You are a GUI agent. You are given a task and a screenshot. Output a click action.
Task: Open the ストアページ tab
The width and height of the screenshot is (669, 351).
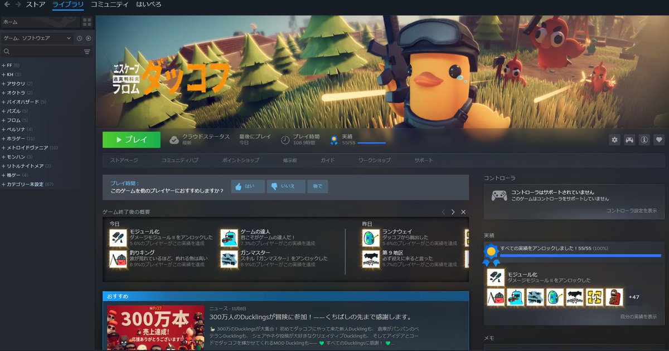124,160
